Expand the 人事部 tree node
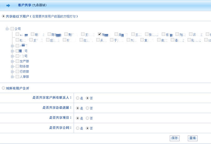Image resolution: width=211 pixels, height=144 pixels. tap(12, 77)
